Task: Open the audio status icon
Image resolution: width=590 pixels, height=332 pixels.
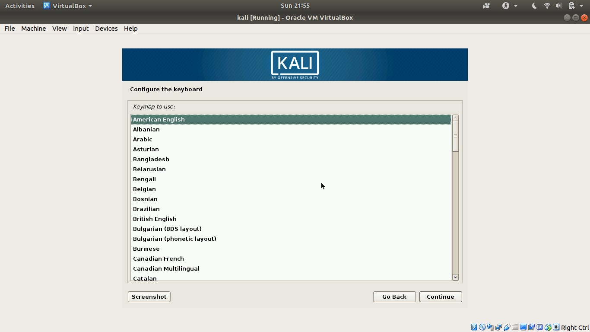Action: [x=490, y=327]
